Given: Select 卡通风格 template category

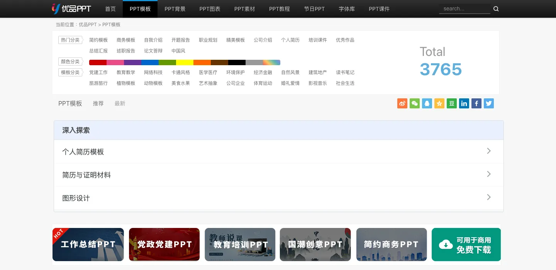Looking at the screenshot, I should point(181,73).
